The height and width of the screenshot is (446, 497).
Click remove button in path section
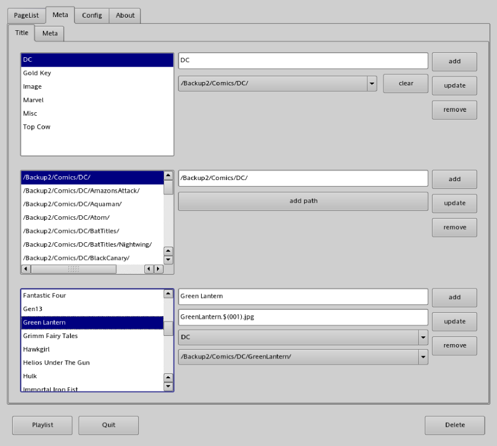[x=454, y=227]
